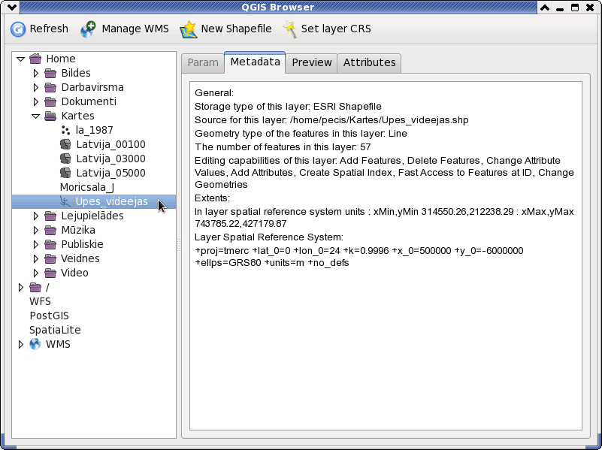Click the Set layer CRS wand icon
This screenshot has height=450, width=602.
(x=290, y=29)
